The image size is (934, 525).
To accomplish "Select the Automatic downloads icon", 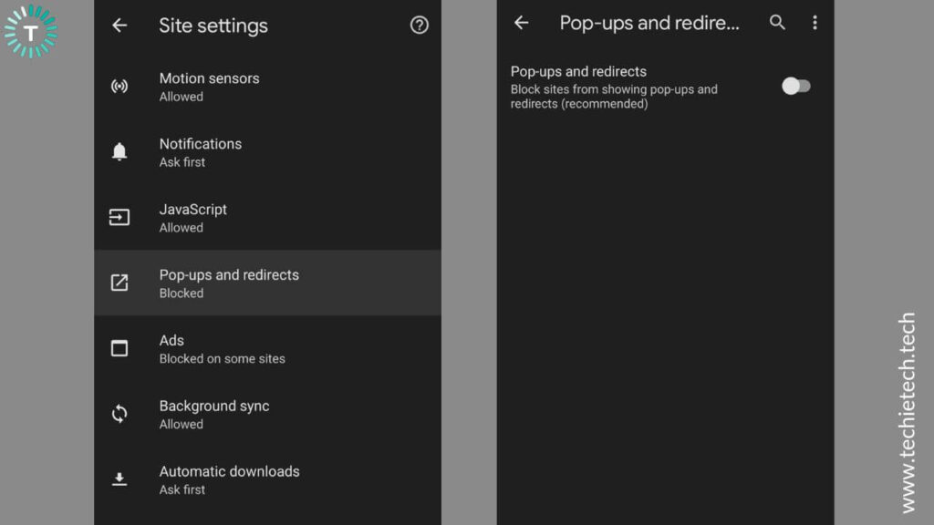I will [x=119, y=479].
